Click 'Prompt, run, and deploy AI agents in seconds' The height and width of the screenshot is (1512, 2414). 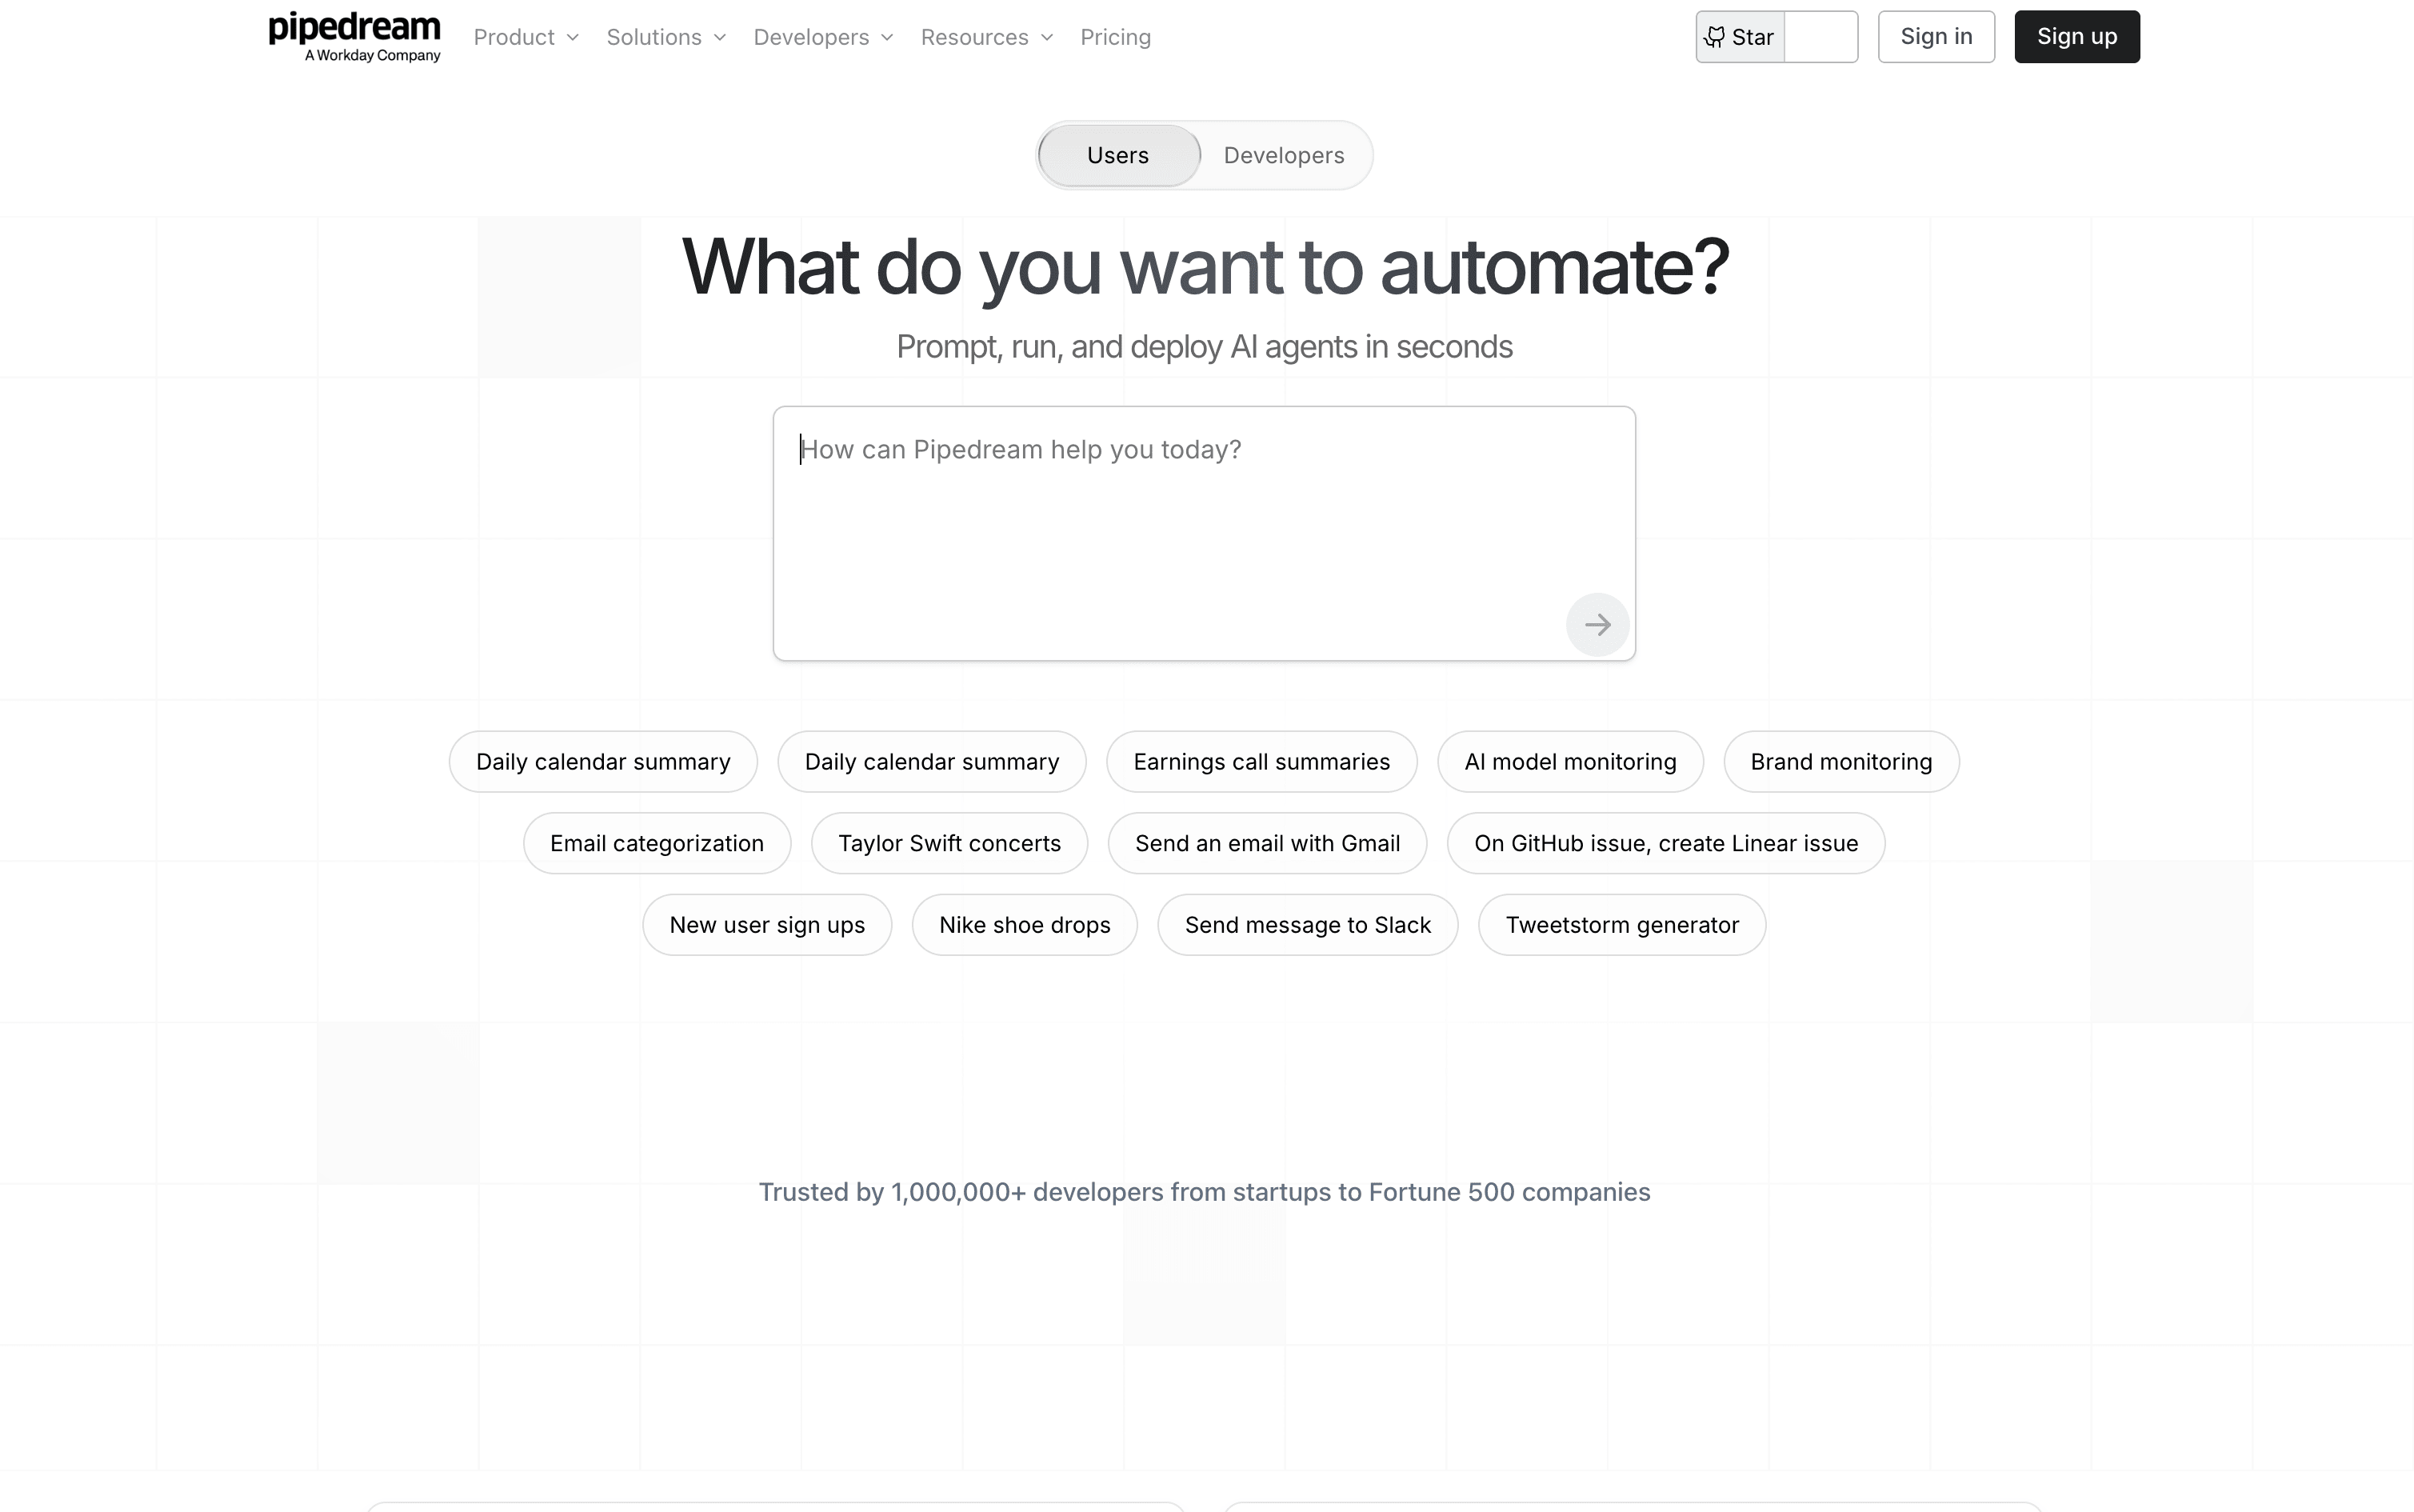click(x=1205, y=347)
